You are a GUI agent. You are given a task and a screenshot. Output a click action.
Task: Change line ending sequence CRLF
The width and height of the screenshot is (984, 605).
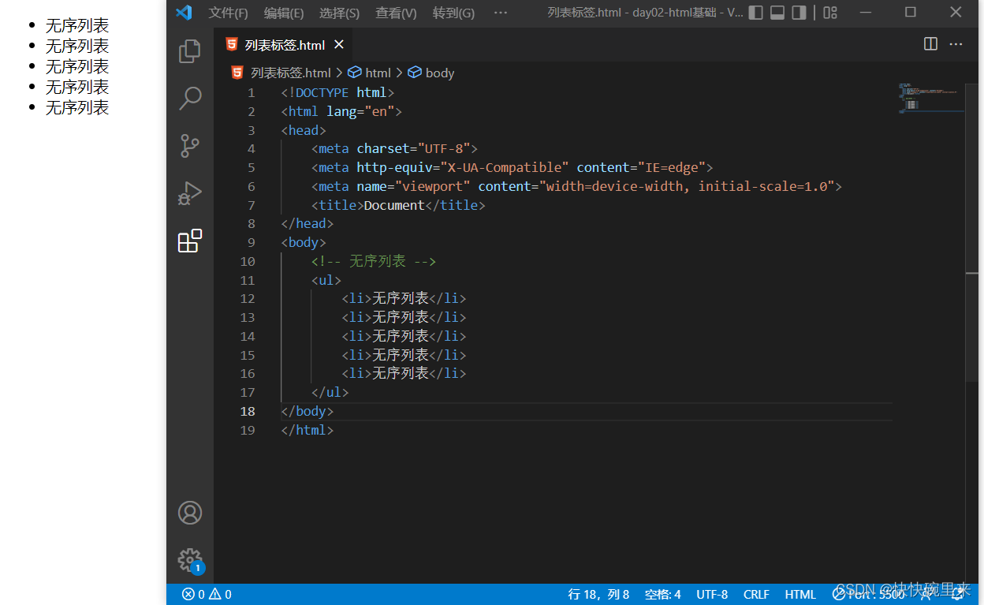(756, 595)
